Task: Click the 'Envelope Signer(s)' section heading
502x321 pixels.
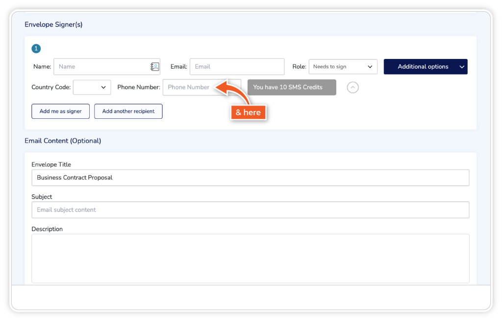Action: pyautogui.click(x=53, y=25)
